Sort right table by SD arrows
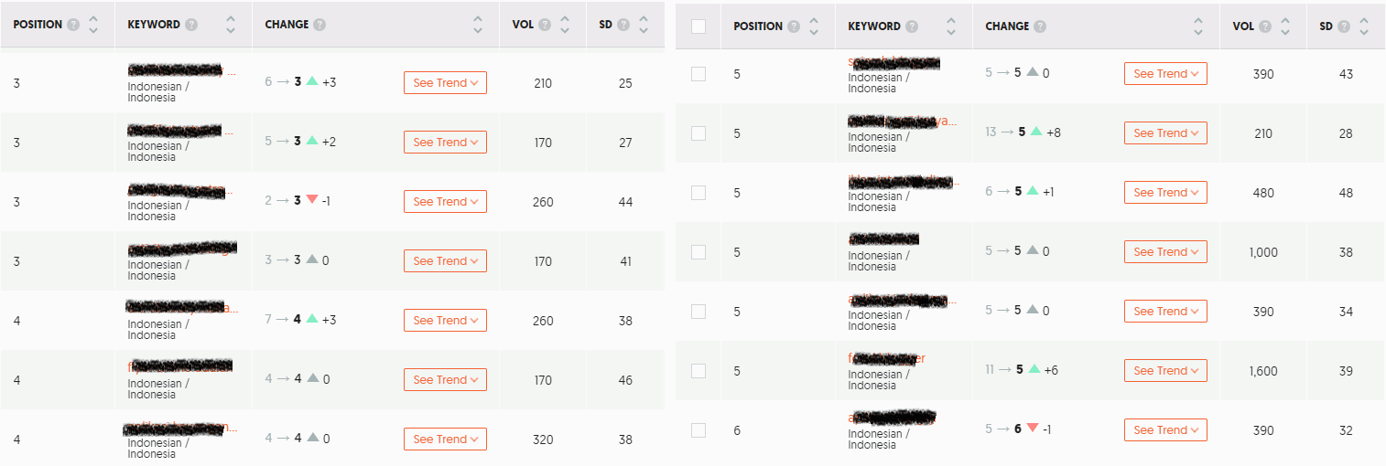 1363,26
